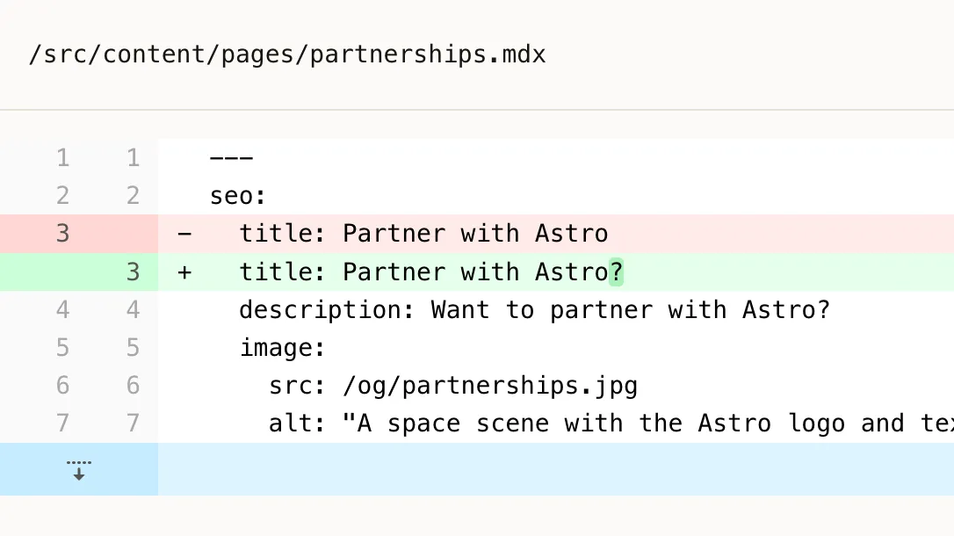The height and width of the screenshot is (536, 954).
Task: Click the highlighted added question mark character
Action: pos(616,272)
